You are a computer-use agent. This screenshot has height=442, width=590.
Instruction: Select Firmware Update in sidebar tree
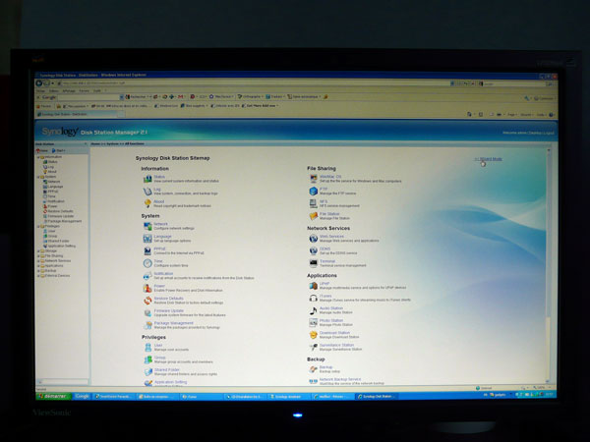[x=60, y=216]
